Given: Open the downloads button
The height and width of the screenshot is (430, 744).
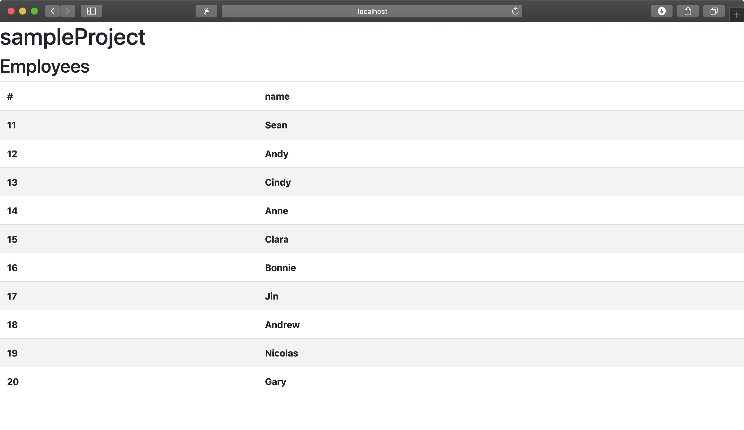Looking at the screenshot, I should (x=661, y=11).
